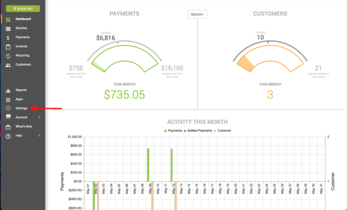
Task: Click the $6,816 average payments value
Action: pyautogui.click(x=106, y=38)
